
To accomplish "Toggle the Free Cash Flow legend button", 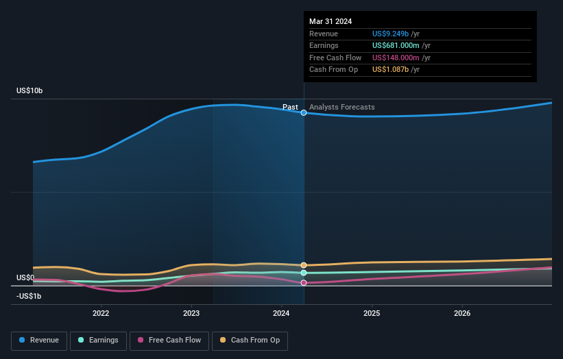I will tap(169, 341).
